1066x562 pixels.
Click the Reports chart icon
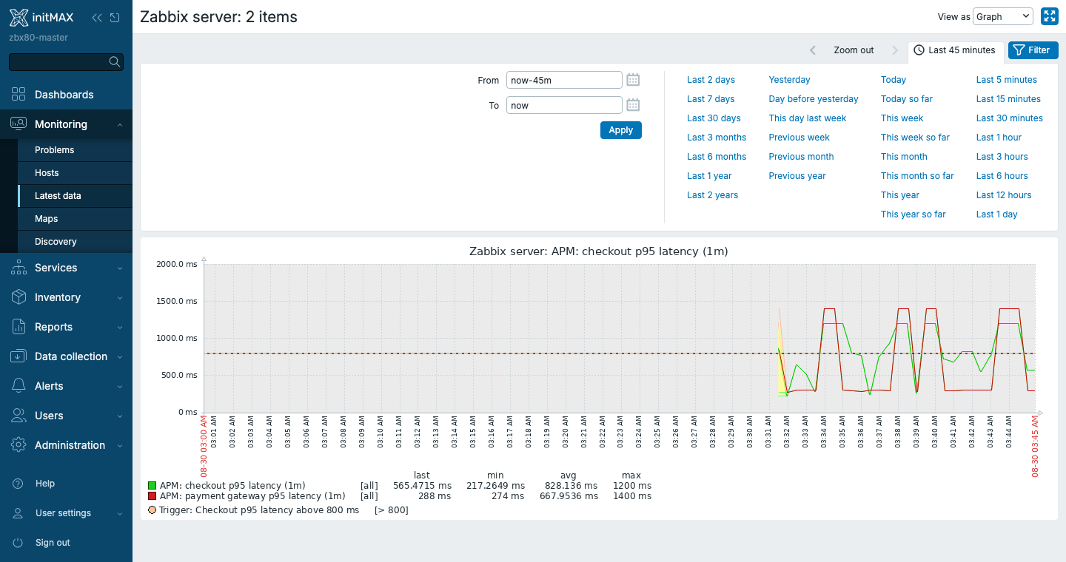[x=19, y=327]
